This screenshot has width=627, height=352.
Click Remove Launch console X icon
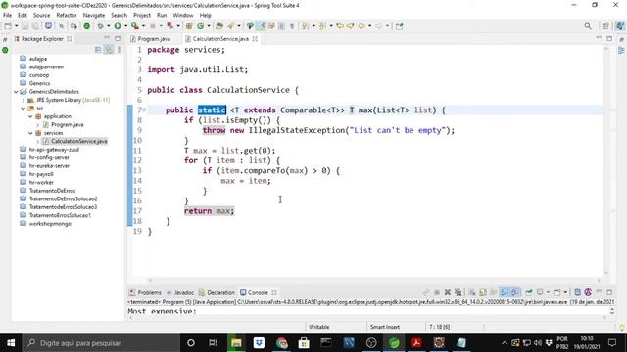click(448, 292)
